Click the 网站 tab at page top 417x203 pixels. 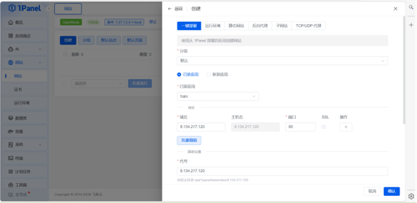click(x=68, y=9)
